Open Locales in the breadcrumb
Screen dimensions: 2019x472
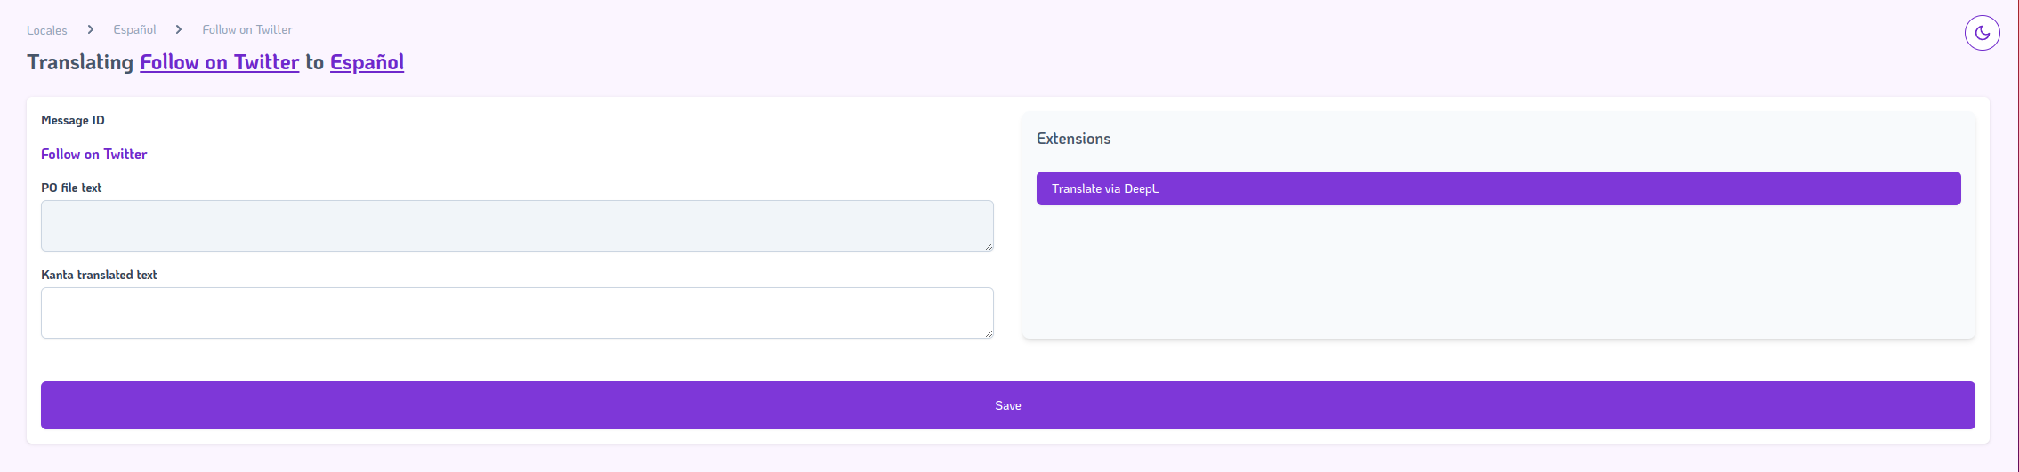pos(47,30)
